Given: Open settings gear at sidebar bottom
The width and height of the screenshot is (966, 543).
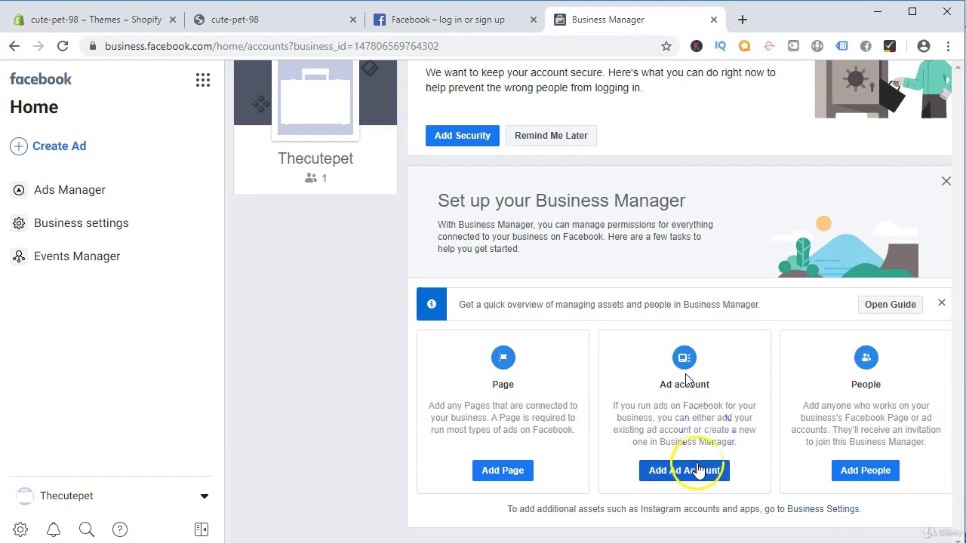Looking at the screenshot, I should point(20,529).
